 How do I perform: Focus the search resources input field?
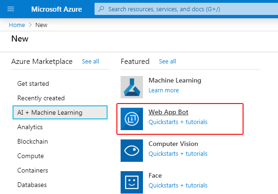point(186,9)
